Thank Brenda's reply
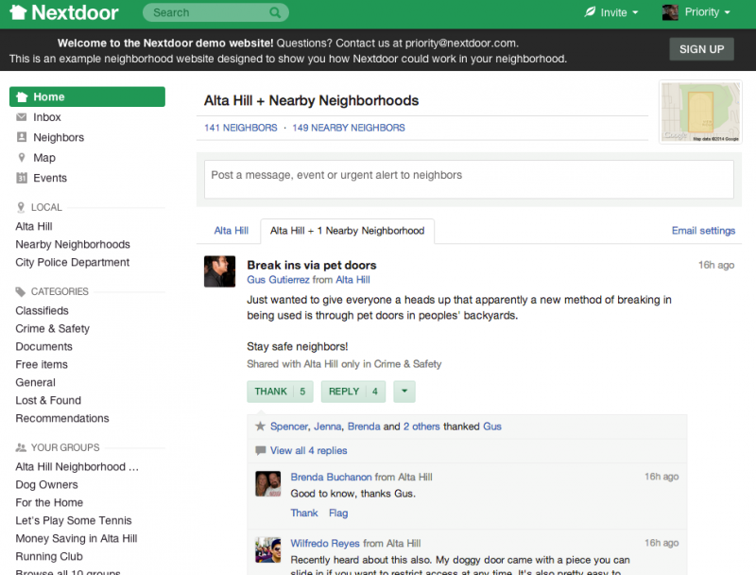The image size is (756, 575). 303,513
